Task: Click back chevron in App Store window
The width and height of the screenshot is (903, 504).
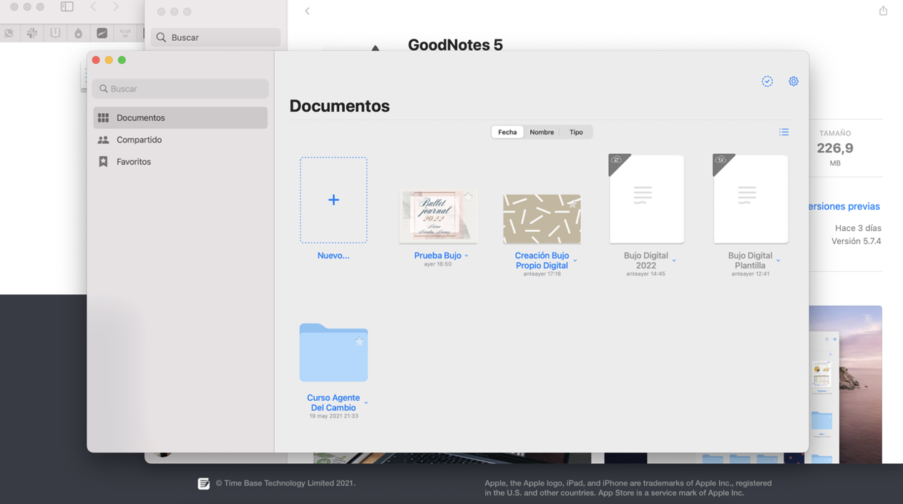Action: (x=307, y=11)
